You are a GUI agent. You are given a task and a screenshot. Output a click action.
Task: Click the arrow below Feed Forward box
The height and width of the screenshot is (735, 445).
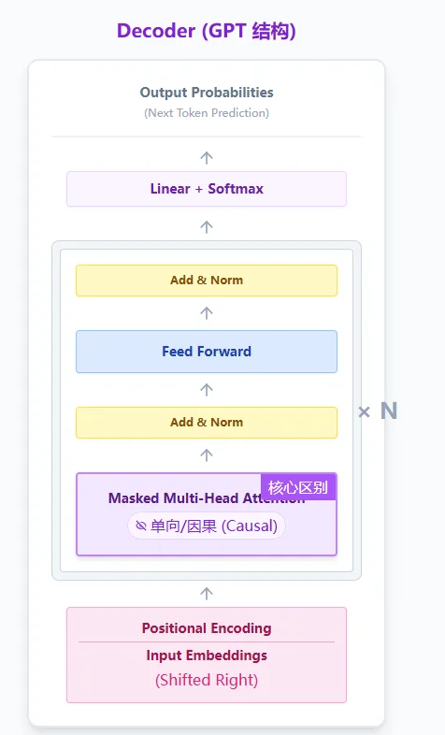(207, 390)
